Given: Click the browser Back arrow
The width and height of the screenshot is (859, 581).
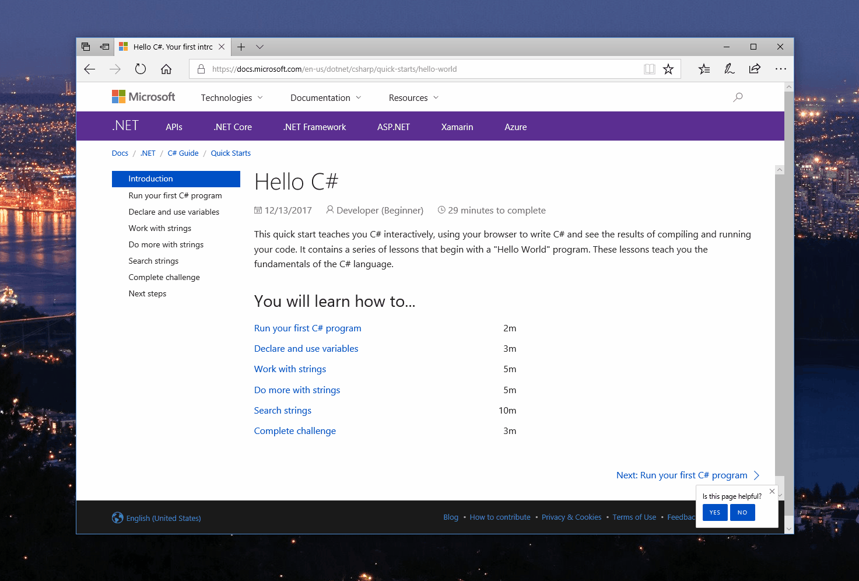Looking at the screenshot, I should pyautogui.click(x=90, y=69).
